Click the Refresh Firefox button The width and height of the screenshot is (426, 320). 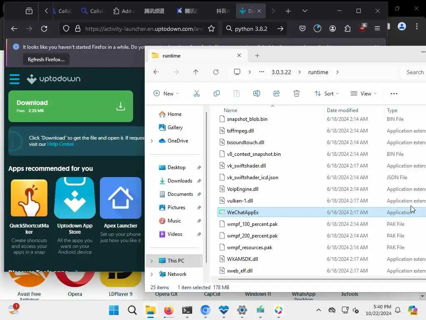pyautogui.click(x=46, y=60)
